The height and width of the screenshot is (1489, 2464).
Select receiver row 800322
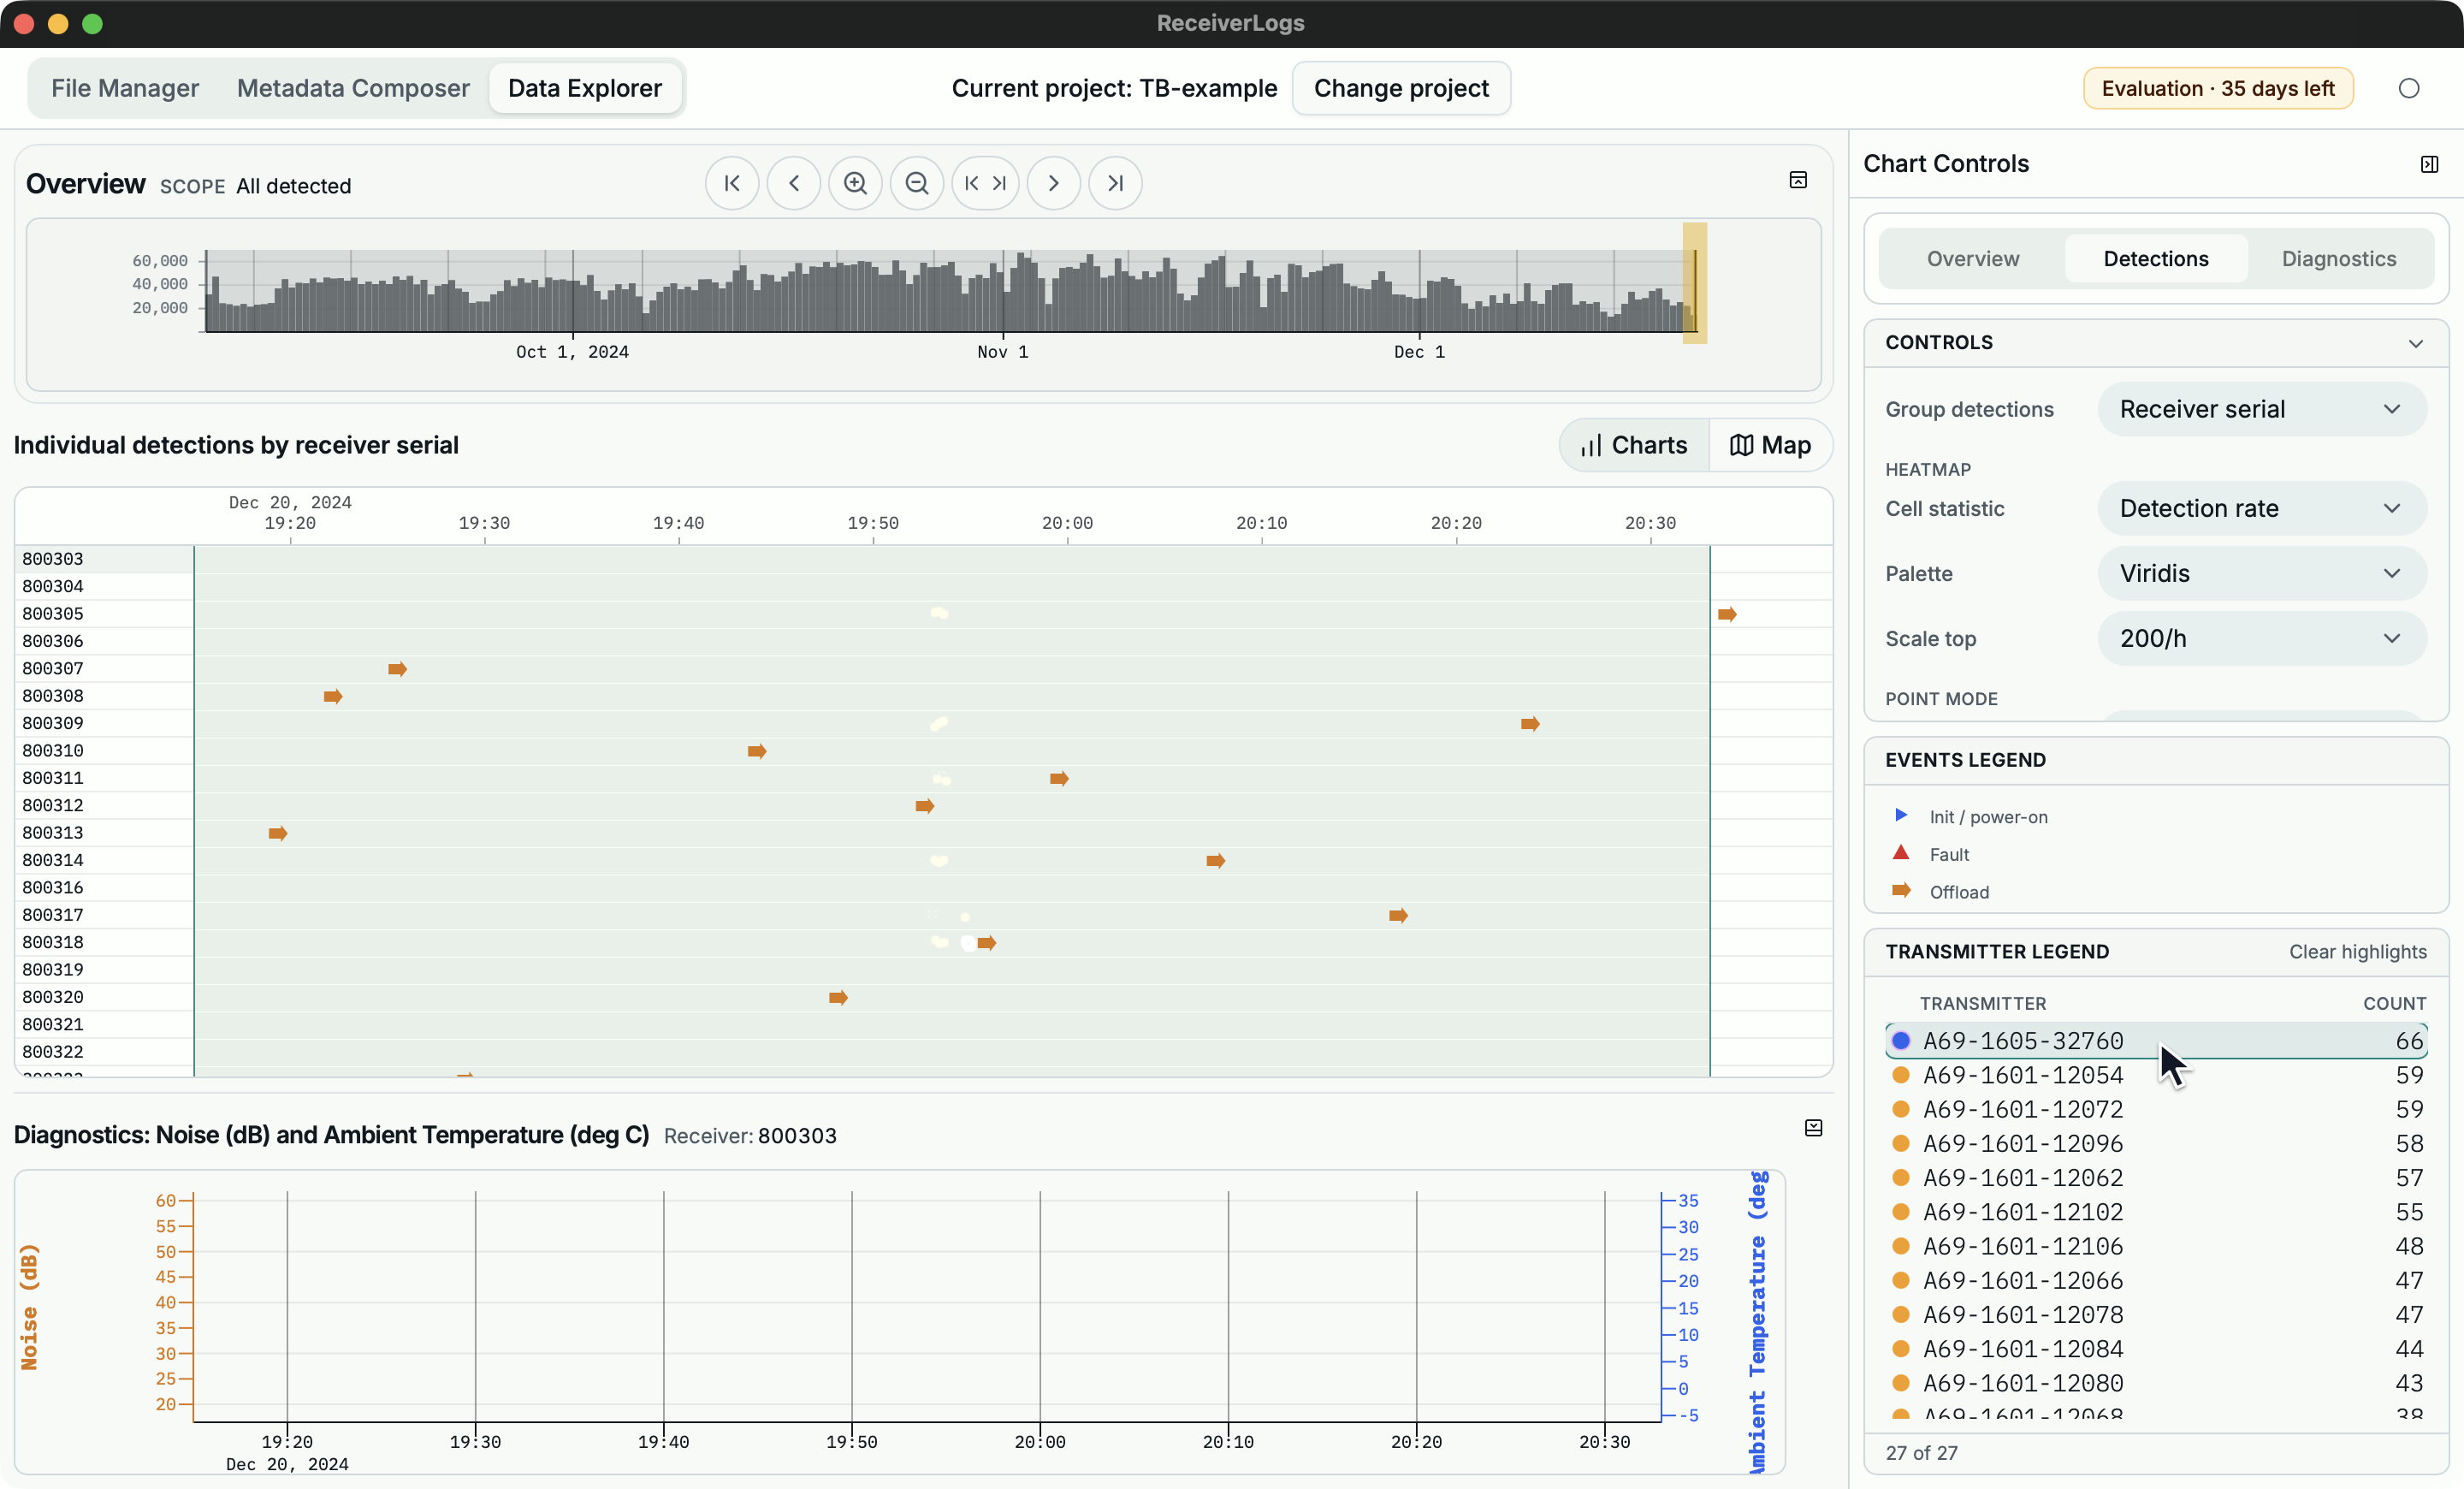[104, 1051]
